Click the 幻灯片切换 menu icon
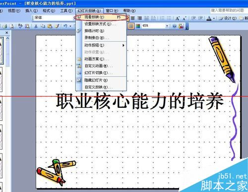This screenshot has width=248, height=192. coord(79,73)
